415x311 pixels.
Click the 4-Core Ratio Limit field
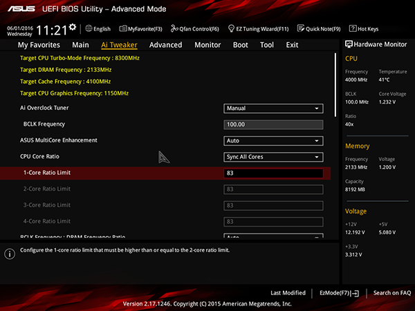pyautogui.click(x=273, y=222)
